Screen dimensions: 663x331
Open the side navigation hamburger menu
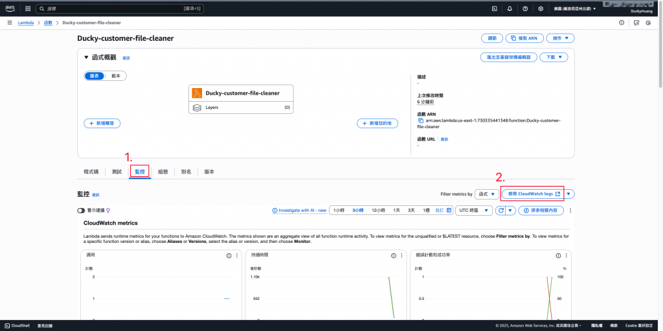coord(9,23)
